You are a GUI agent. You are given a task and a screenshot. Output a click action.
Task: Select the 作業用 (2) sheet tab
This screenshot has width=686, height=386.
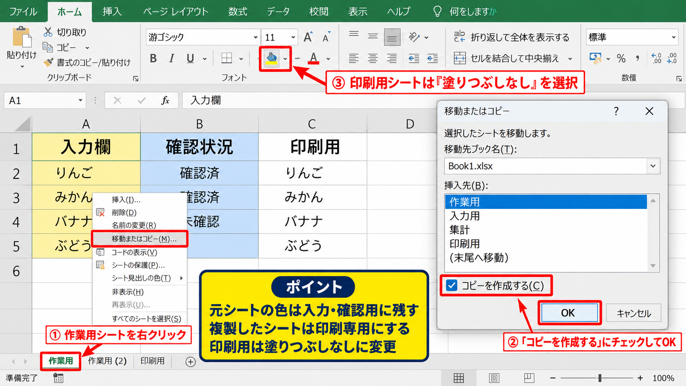(107, 361)
